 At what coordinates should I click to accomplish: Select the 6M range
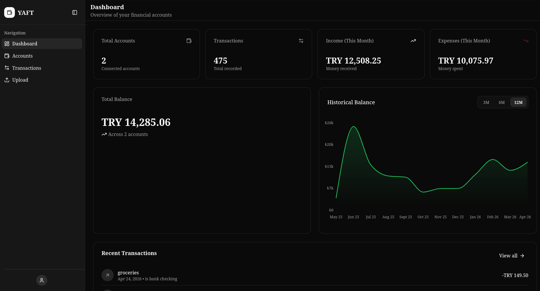(502, 102)
